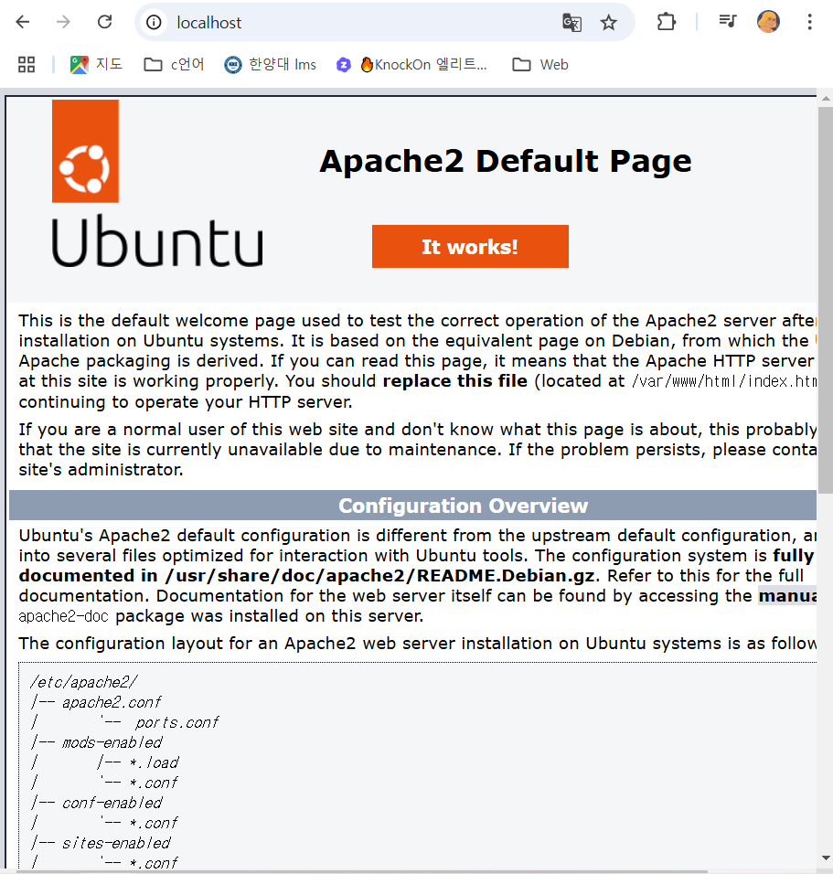The image size is (833, 874).
Task: Click the 'mods-enabled' line
Action: (x=112, y=742)
